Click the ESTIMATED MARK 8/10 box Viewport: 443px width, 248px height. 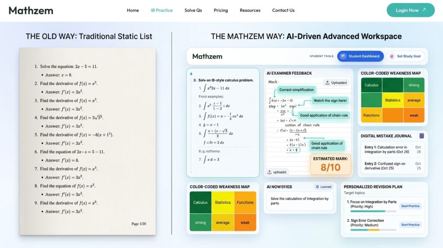point(331,164)
